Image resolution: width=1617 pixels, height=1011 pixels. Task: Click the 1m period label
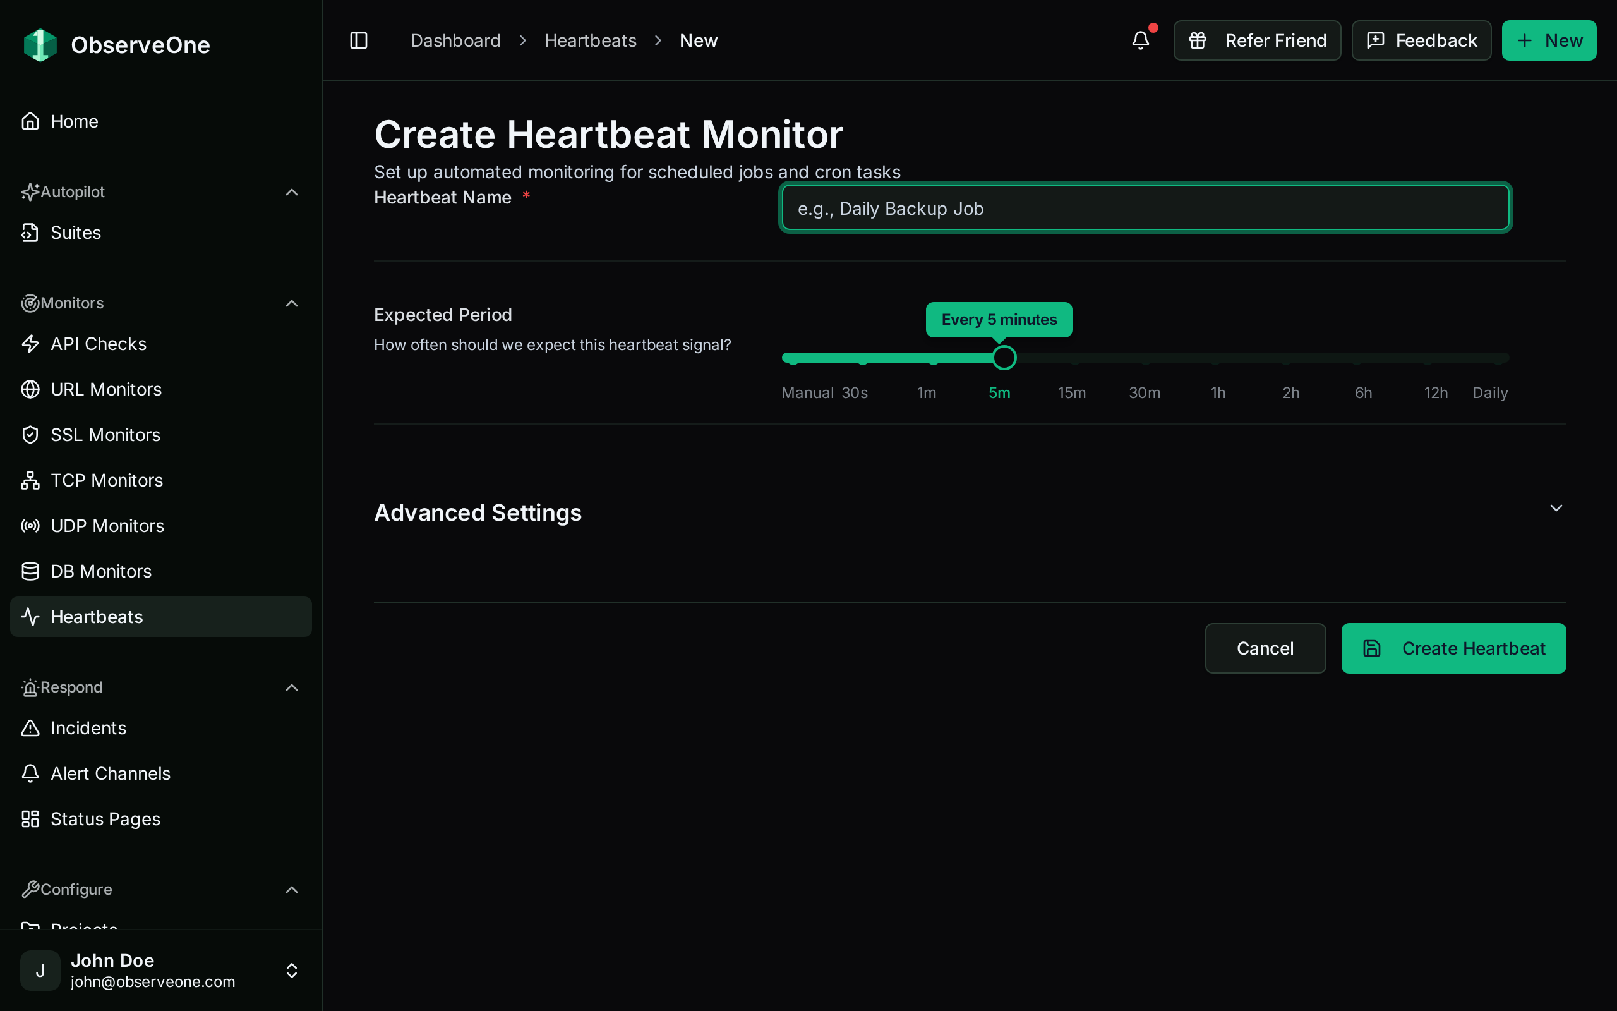pos(926,392)
